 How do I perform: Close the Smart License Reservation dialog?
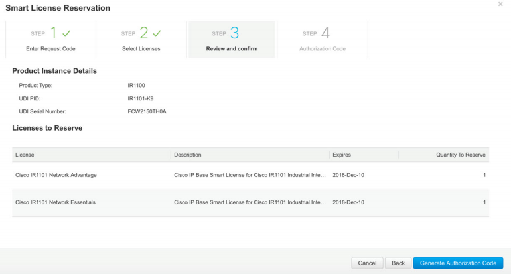click(500, 4)
